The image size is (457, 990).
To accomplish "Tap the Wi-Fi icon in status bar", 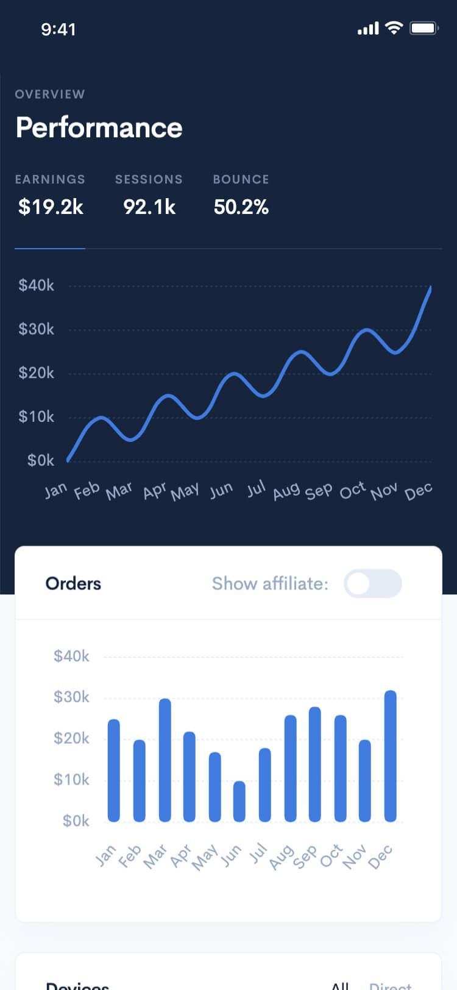I will click(394, 27).
